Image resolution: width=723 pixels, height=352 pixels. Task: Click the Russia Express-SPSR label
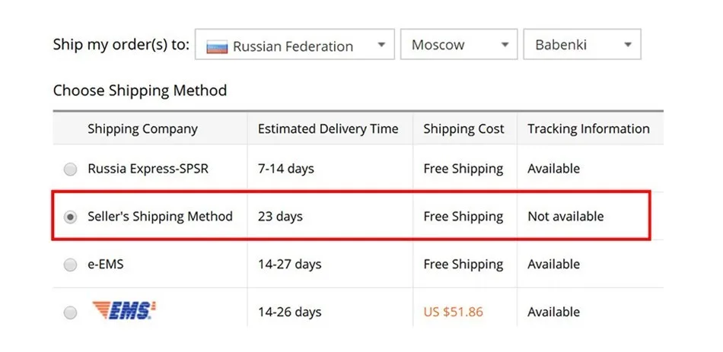(x=148, y=169)
